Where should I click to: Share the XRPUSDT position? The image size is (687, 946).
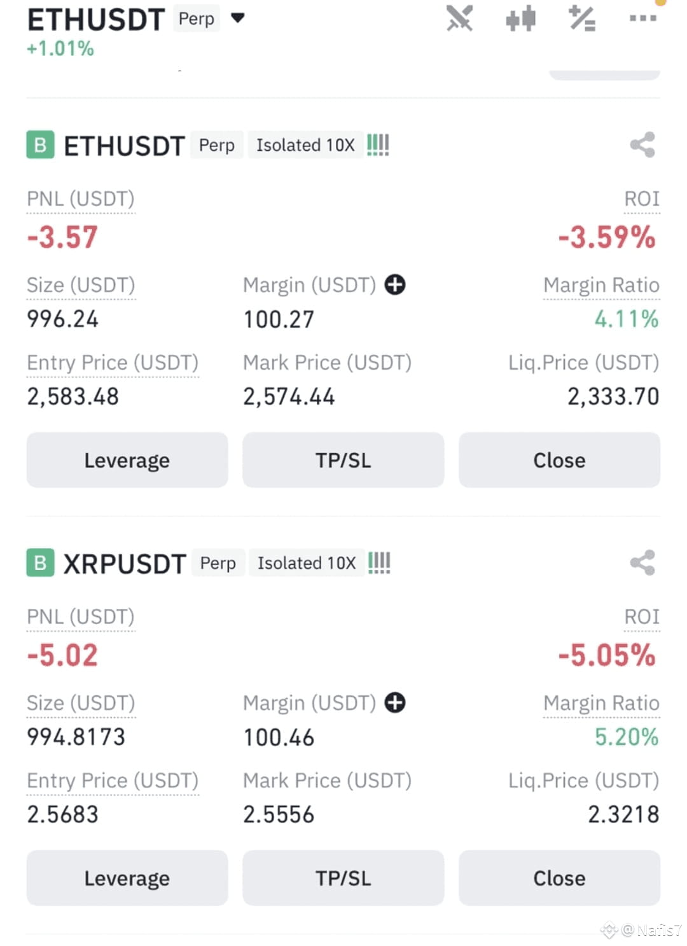[642, 563]
